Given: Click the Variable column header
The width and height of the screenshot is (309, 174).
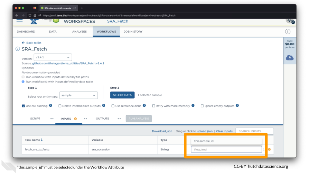Looking at the screenshot, I should [x=97, y=140].
